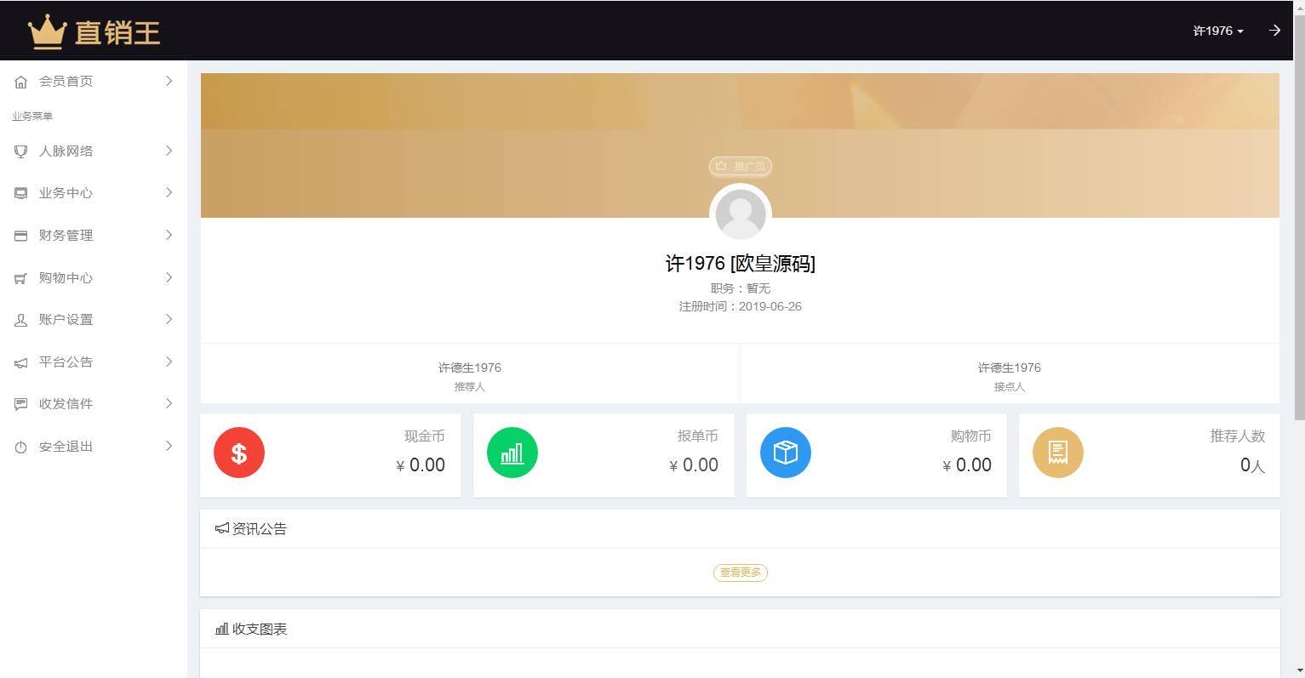Click the recommender name 许德生1976

click(x=470, y=367)
